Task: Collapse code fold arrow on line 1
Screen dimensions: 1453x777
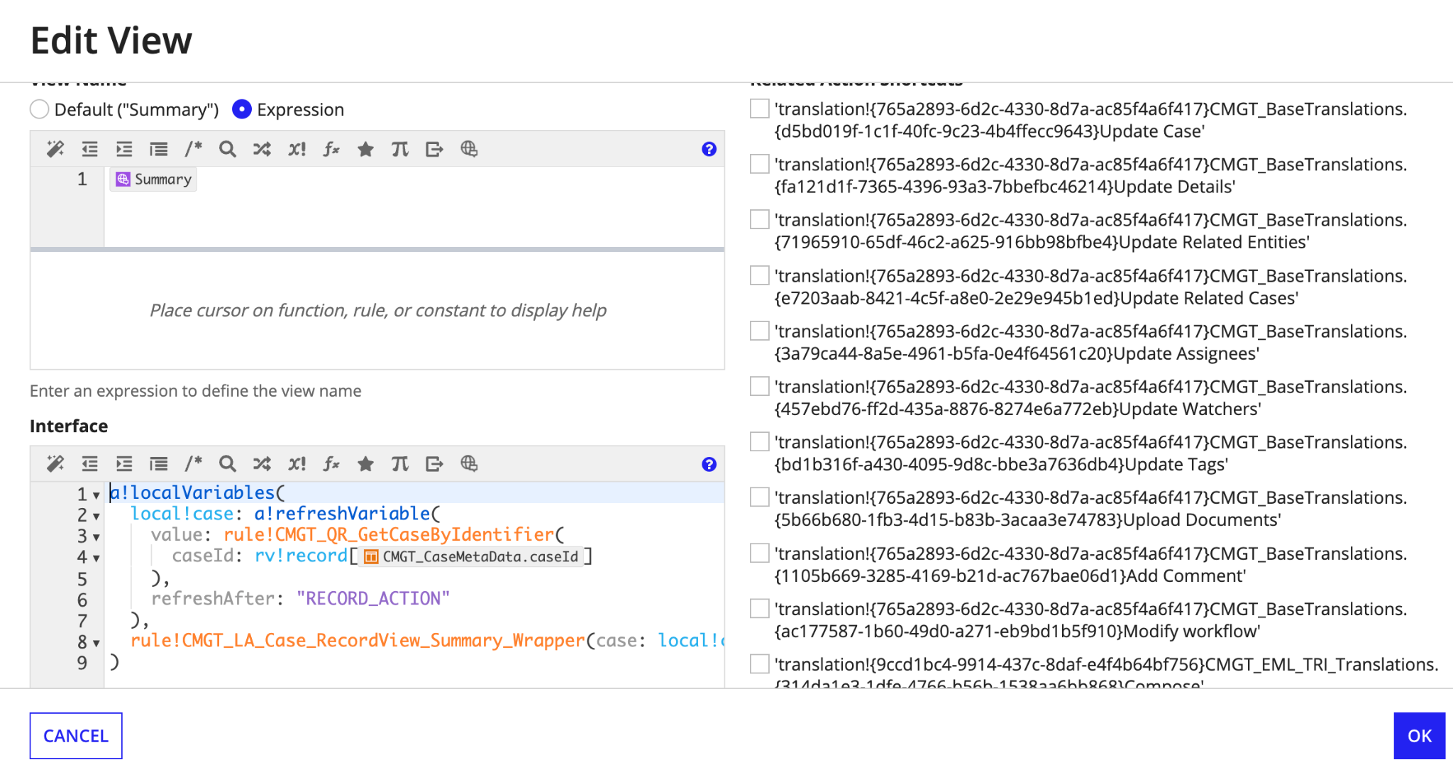Action: [x=96, y=495]
